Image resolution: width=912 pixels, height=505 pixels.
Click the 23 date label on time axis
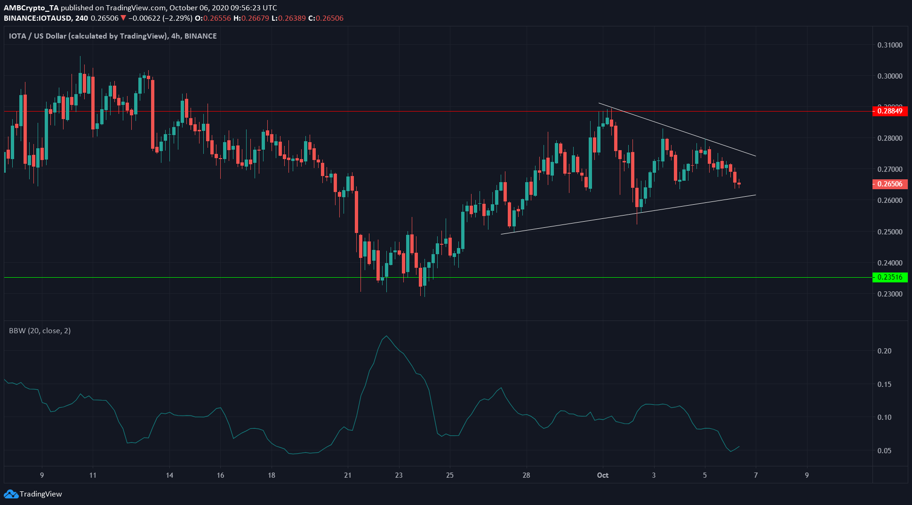pos(399,475)
